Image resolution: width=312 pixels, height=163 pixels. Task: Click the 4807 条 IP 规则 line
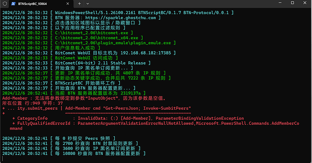pyautogui.click(x=84, y=73)
